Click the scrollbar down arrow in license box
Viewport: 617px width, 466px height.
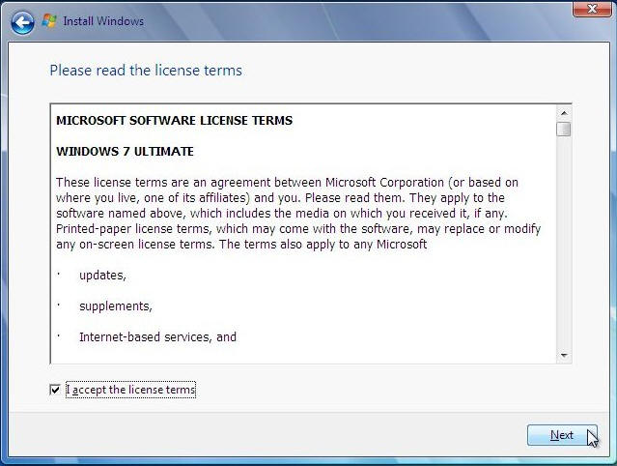[x=564, y=356]
